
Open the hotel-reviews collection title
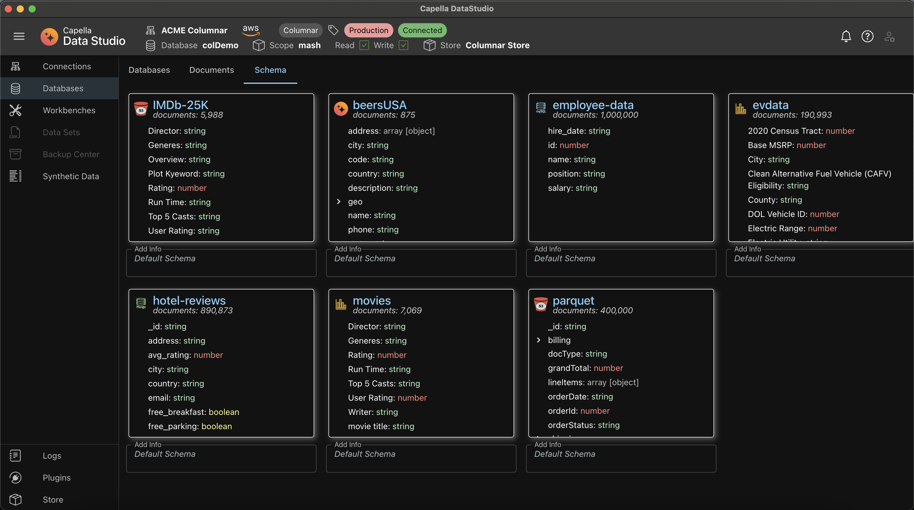tap(189, 300)
